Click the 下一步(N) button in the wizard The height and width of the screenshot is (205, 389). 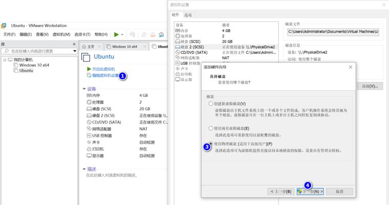[310, 191]
